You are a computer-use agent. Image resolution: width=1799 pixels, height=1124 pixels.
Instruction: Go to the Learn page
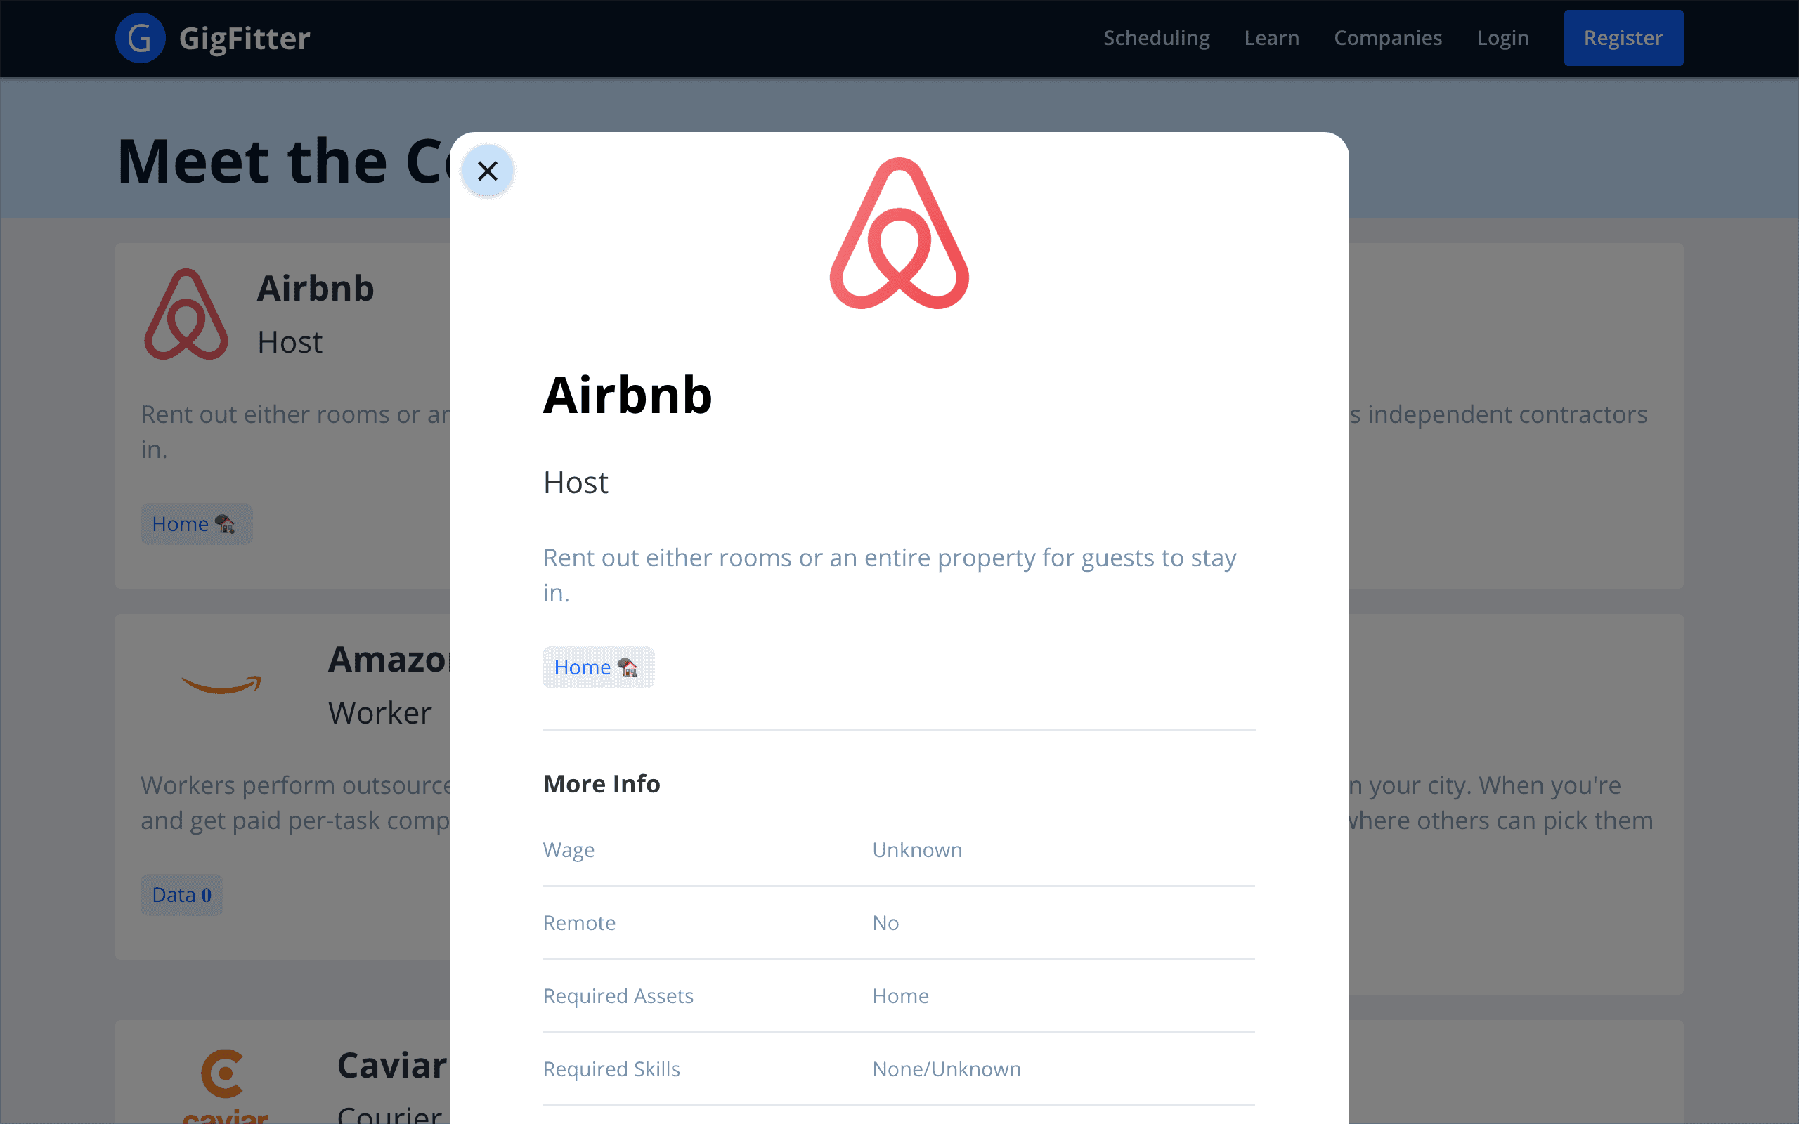click(x=1271, y=38)
